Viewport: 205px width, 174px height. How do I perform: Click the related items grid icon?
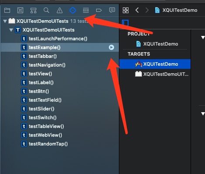[125, 10]
